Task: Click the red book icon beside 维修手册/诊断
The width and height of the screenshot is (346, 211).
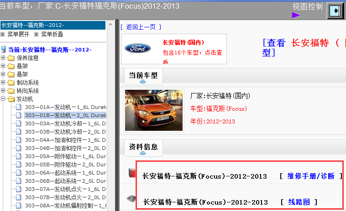Action: [132, 173]
